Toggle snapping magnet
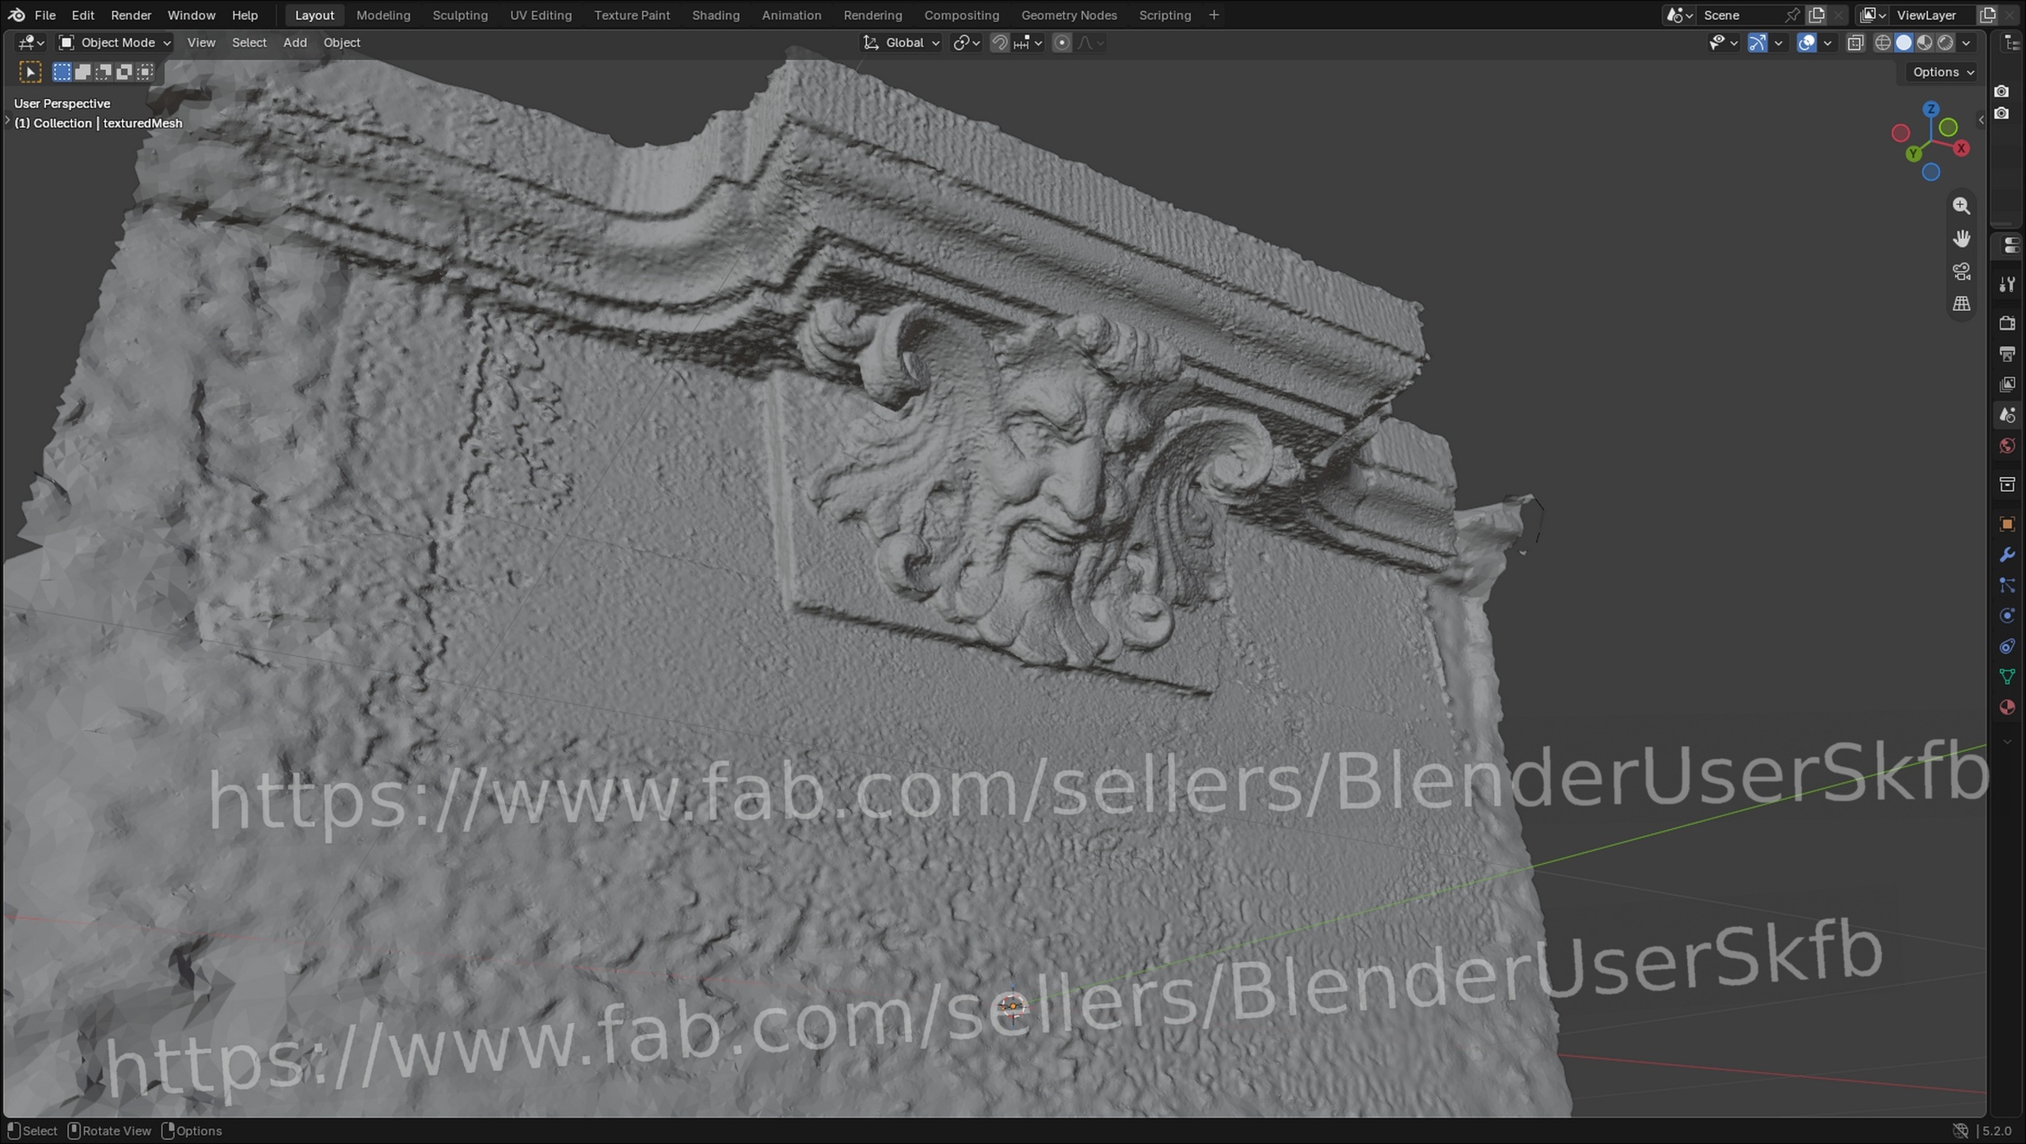Viewport: 2026px width, 1144px height. point(999,43)
